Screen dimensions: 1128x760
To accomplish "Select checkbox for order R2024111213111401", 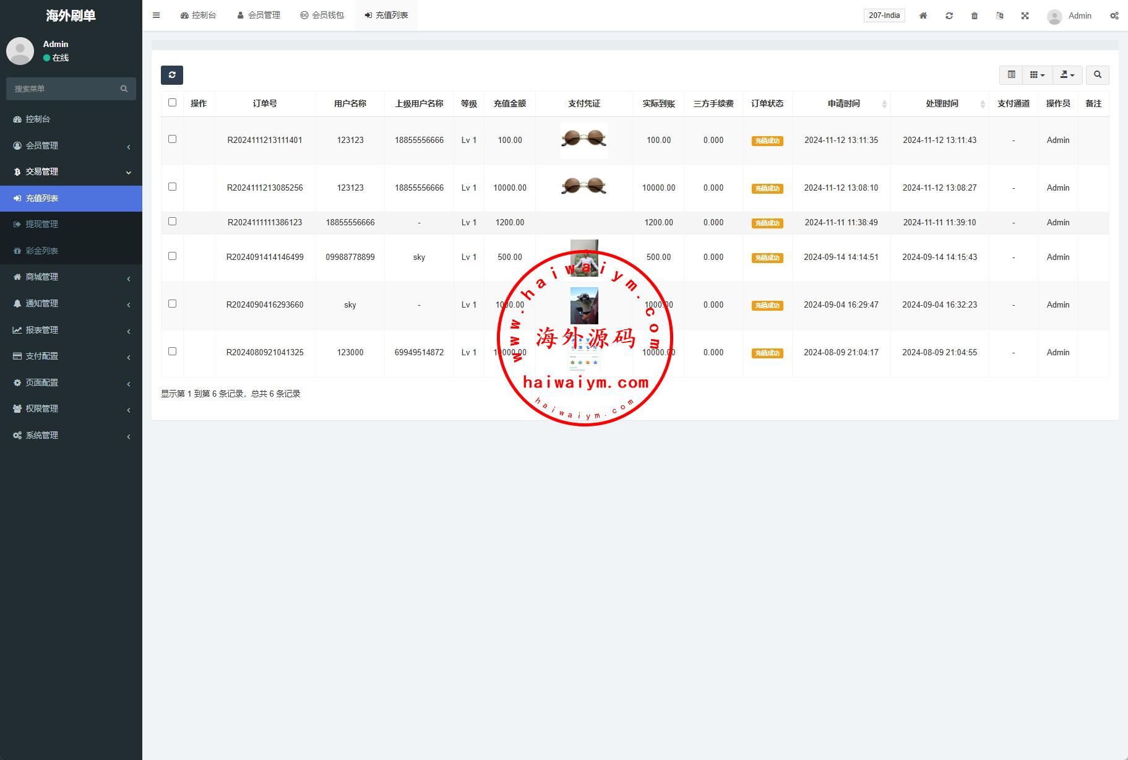I will pyautogui.click(x=172, y=139).
